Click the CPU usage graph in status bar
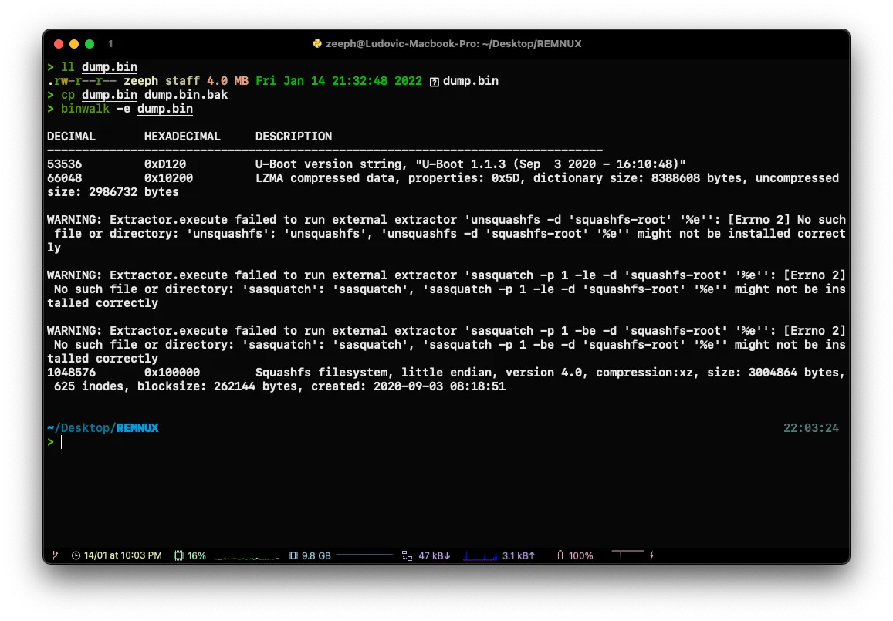 point(245,556)
